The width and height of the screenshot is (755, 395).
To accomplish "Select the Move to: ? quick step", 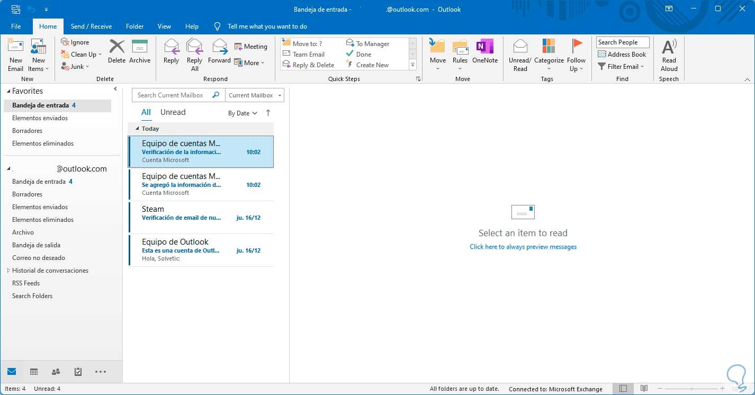I will pos(302,43).
